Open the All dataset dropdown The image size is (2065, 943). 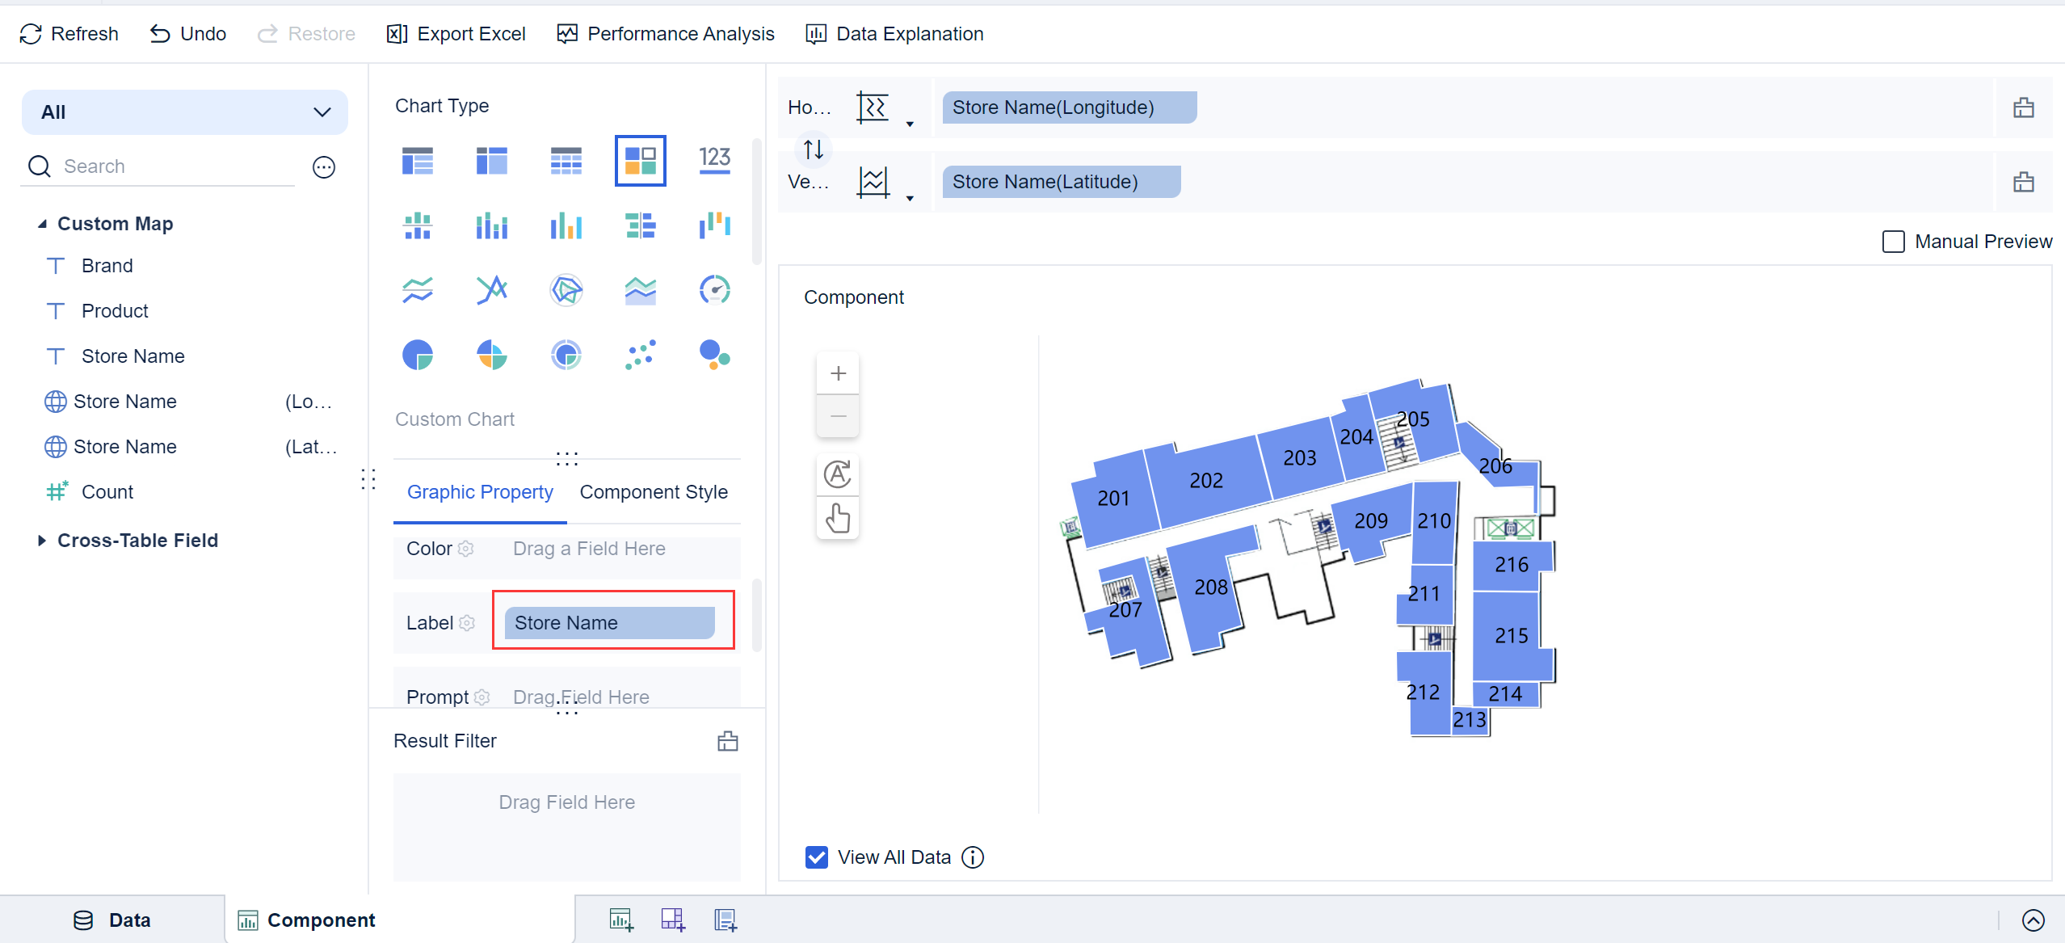(185, 112)
